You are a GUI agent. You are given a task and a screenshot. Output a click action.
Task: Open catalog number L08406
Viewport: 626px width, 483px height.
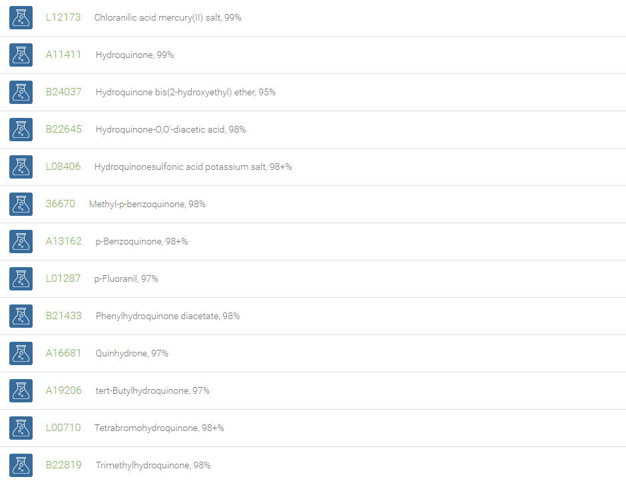click(63, 166)
